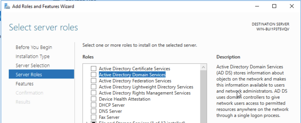Select Active Directory Lightweight Directory Services label
Image resolution: width=301 pixels, height=123 pixels.
(x=146, y=87)
